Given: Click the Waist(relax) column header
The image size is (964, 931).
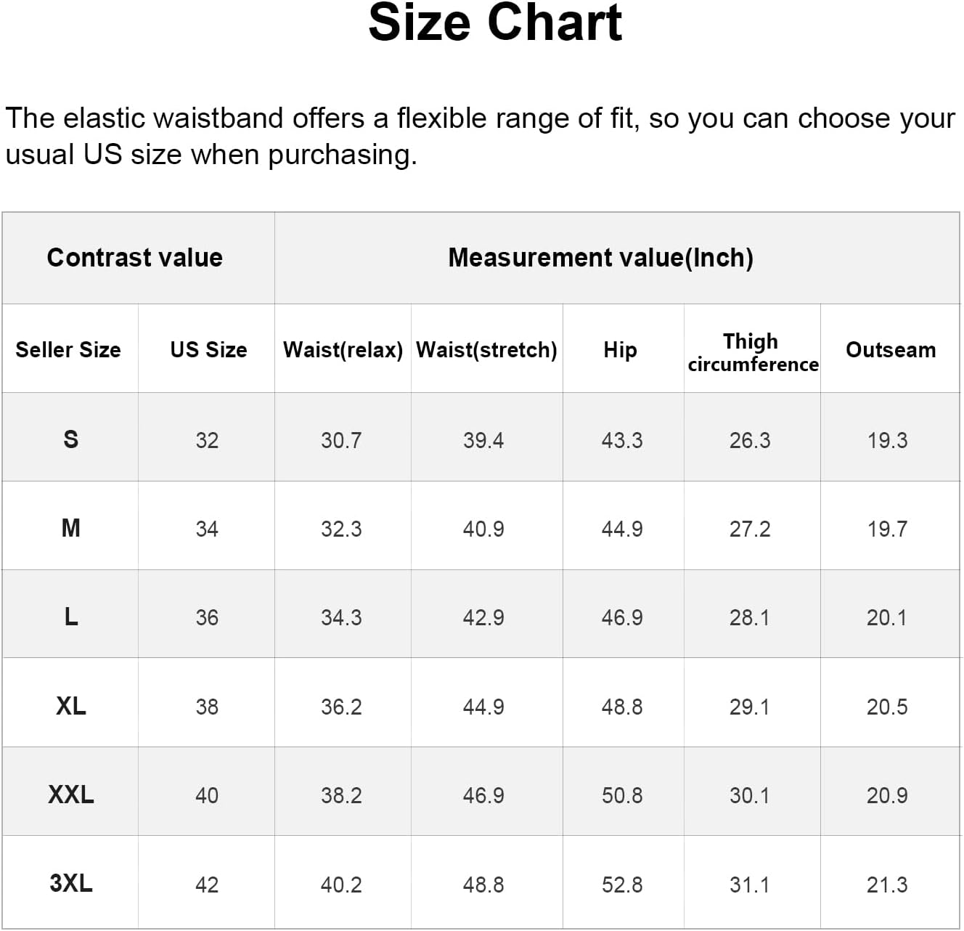Looking at the screenshot, I should (x=343, y=349).
